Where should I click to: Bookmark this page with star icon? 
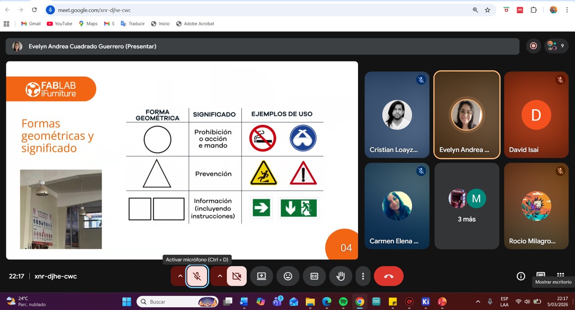tap(487, 10)
